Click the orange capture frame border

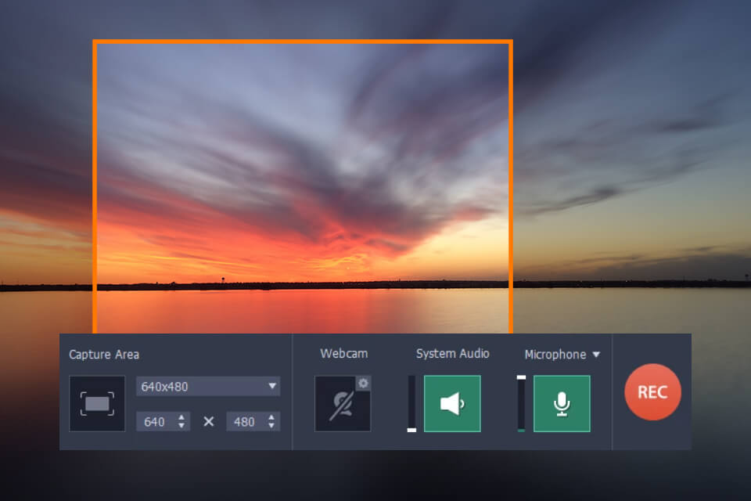(x=304, y=41)
